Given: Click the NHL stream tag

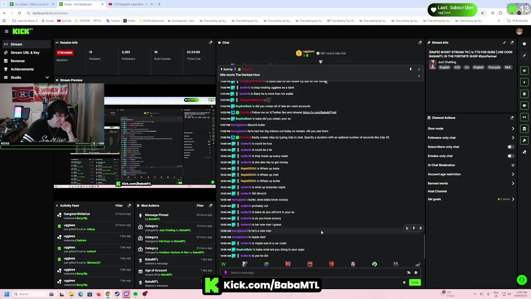Looking at the screenshot, I should [508, 67].
